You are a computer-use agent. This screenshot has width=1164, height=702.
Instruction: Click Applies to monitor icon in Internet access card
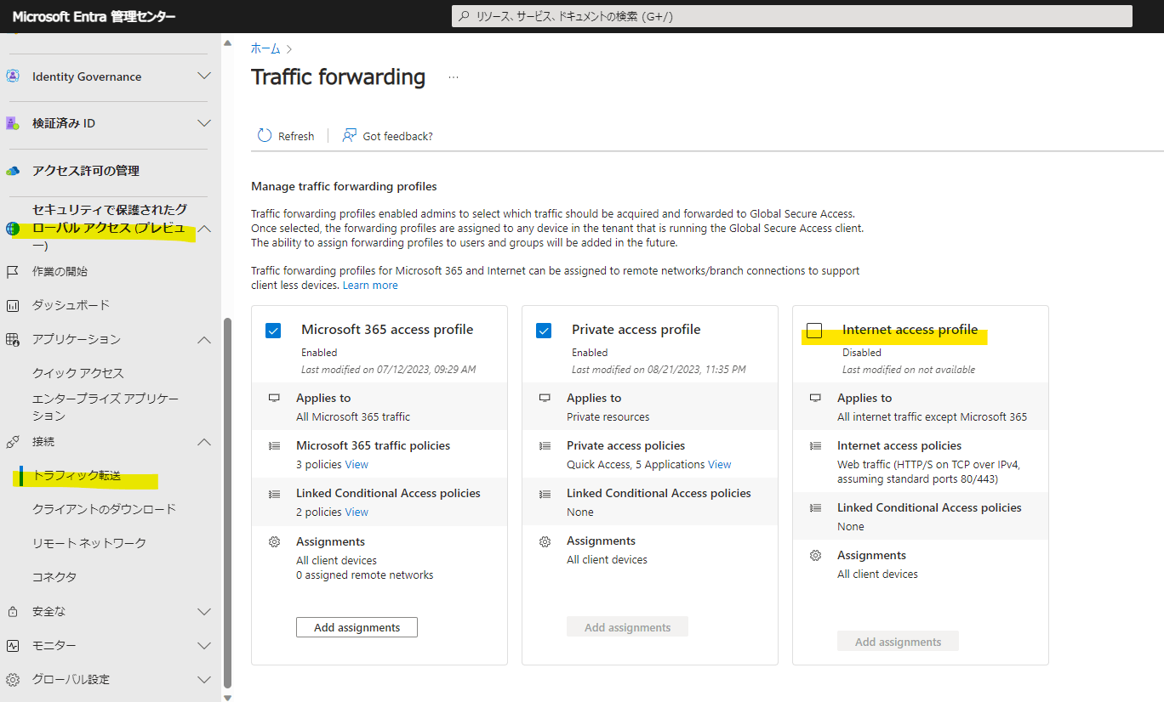coord(815,398)
